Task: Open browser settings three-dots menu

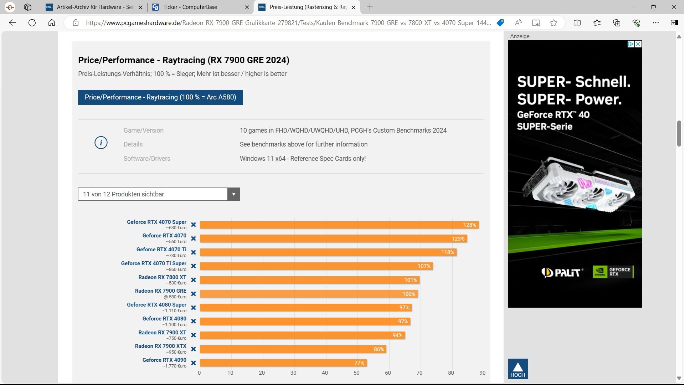Action: pyautogui.click(x=656, y=23)
